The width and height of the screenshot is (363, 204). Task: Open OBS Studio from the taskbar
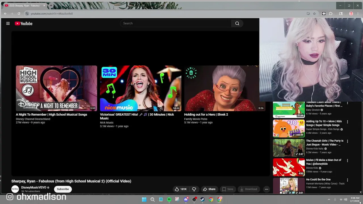(194, 199)
